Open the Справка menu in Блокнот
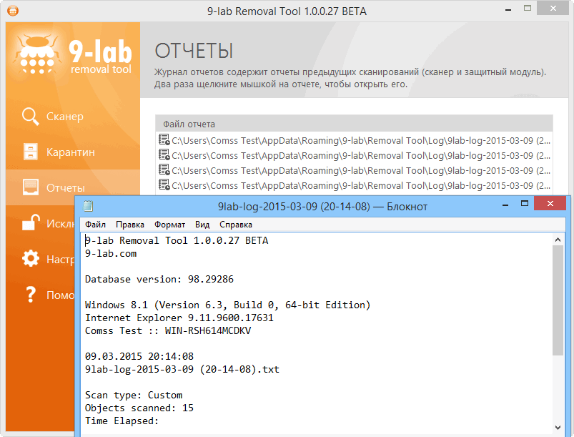The height and width of the screenshot is (437, 574). (236, 225)
